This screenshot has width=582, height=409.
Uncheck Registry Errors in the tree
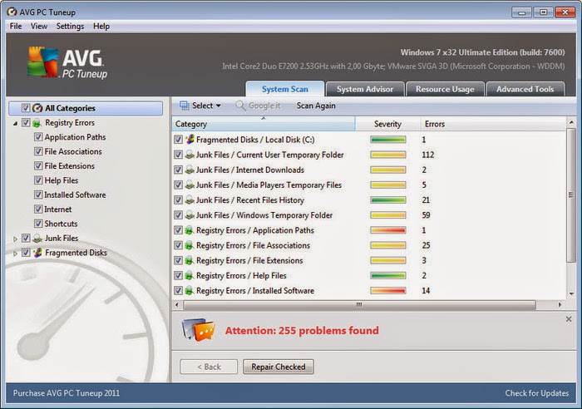[26, 122]
